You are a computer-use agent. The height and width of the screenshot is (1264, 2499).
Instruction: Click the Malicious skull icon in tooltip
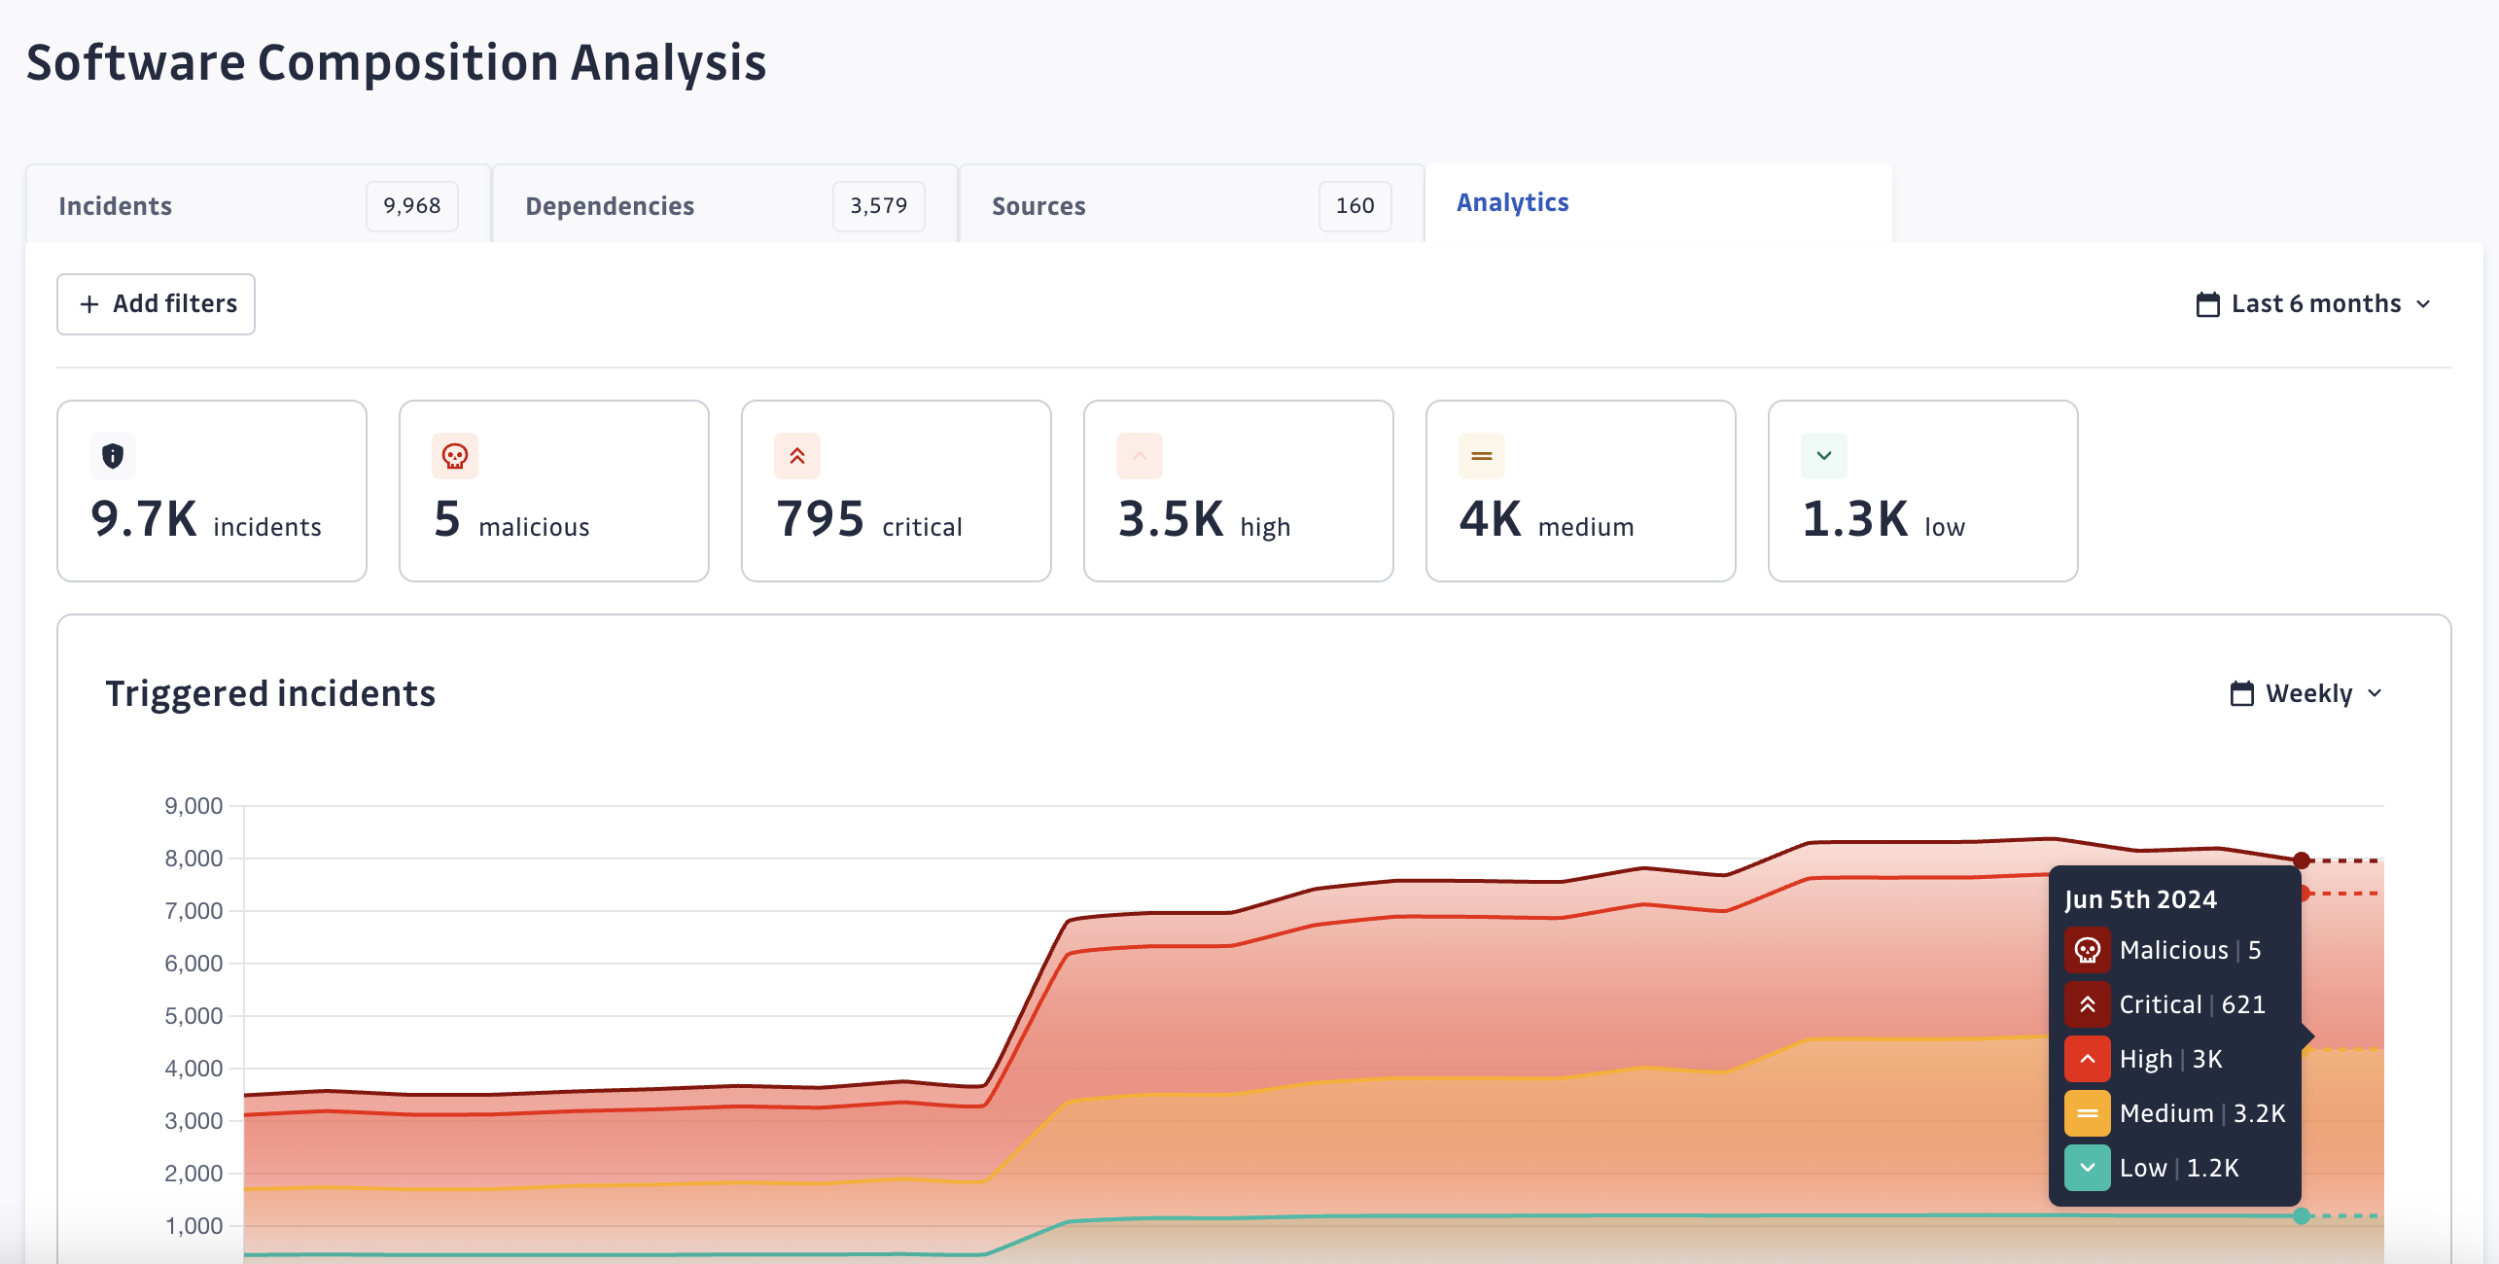[x=2088, y=950]
